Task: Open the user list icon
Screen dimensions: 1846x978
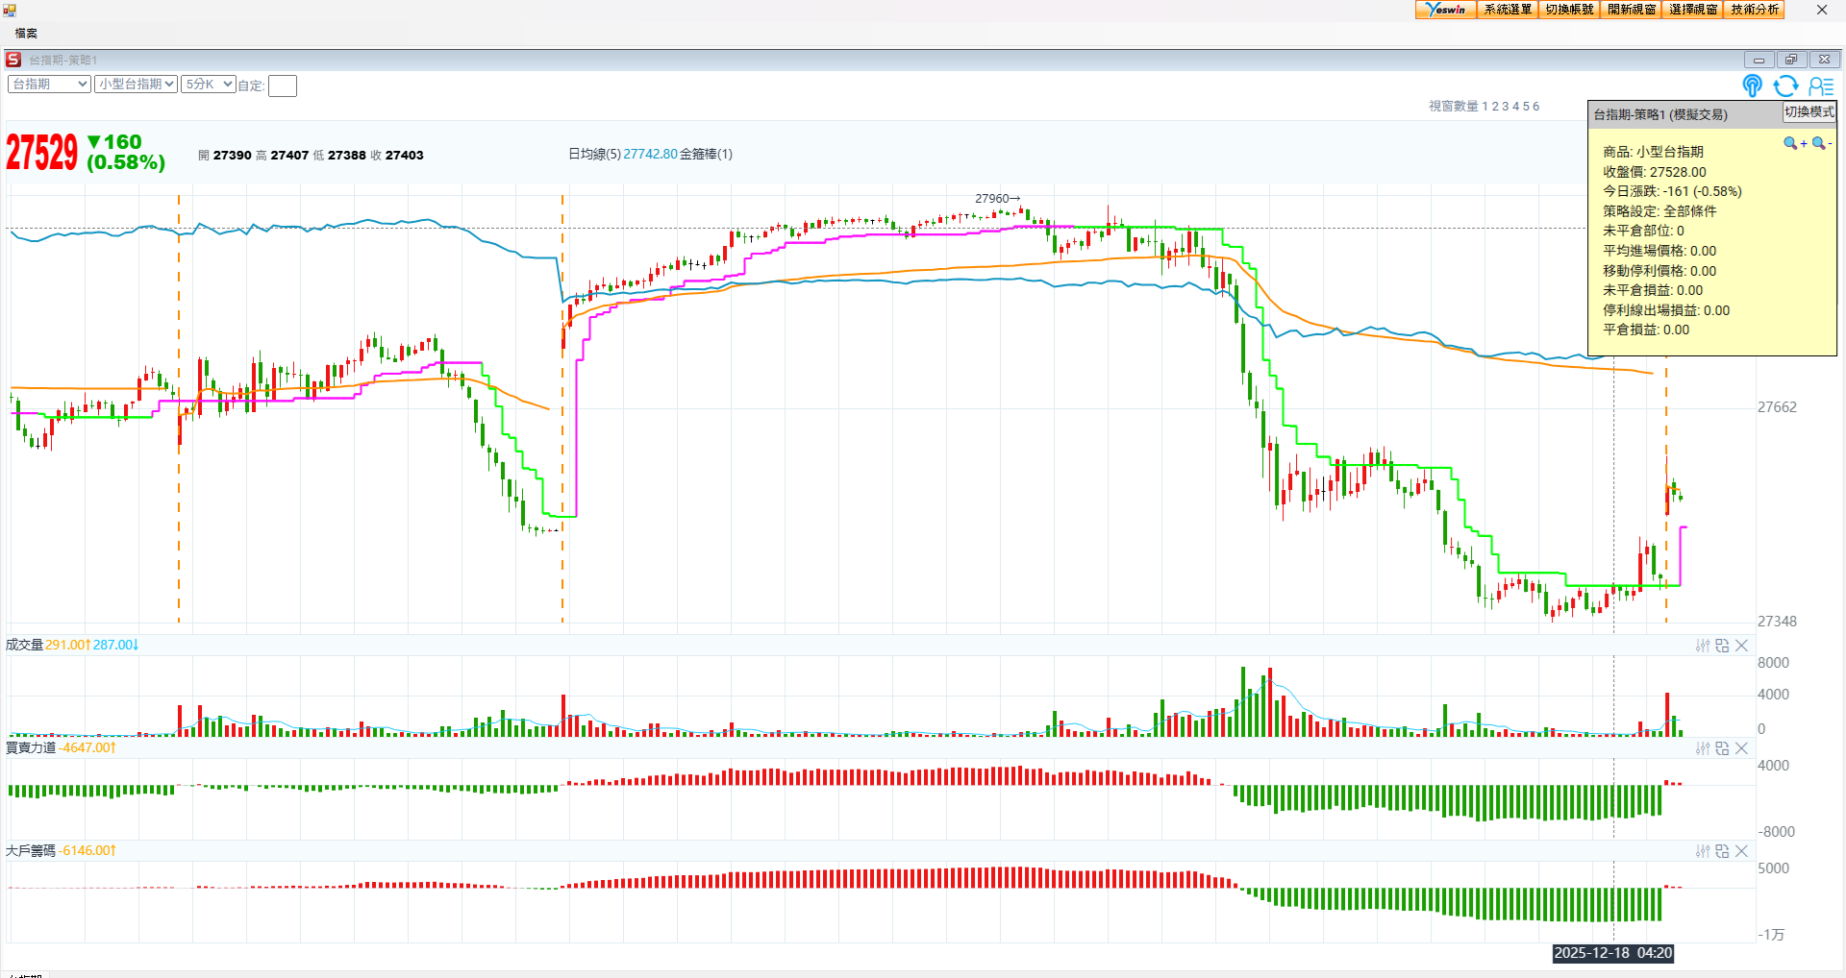Action: pyautogui.click(x=1821, y=86)
